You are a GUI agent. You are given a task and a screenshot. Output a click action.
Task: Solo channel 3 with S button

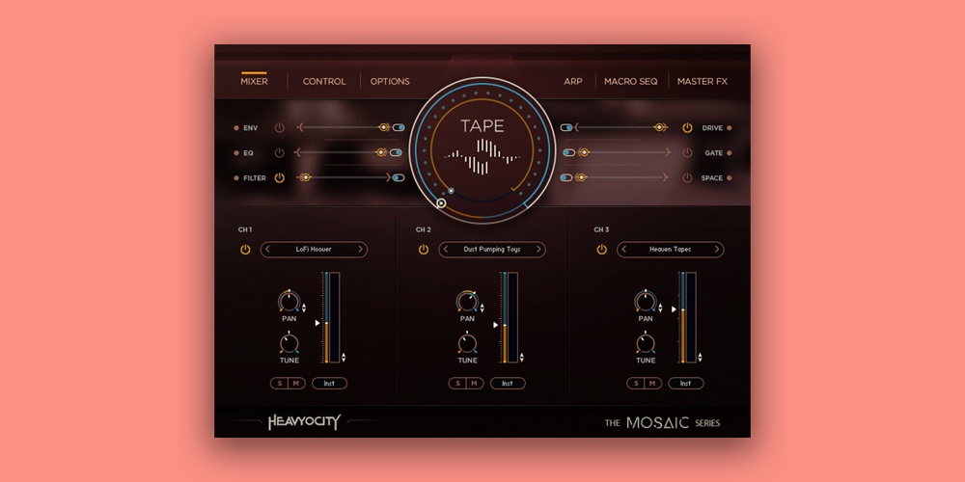(636, 384)
